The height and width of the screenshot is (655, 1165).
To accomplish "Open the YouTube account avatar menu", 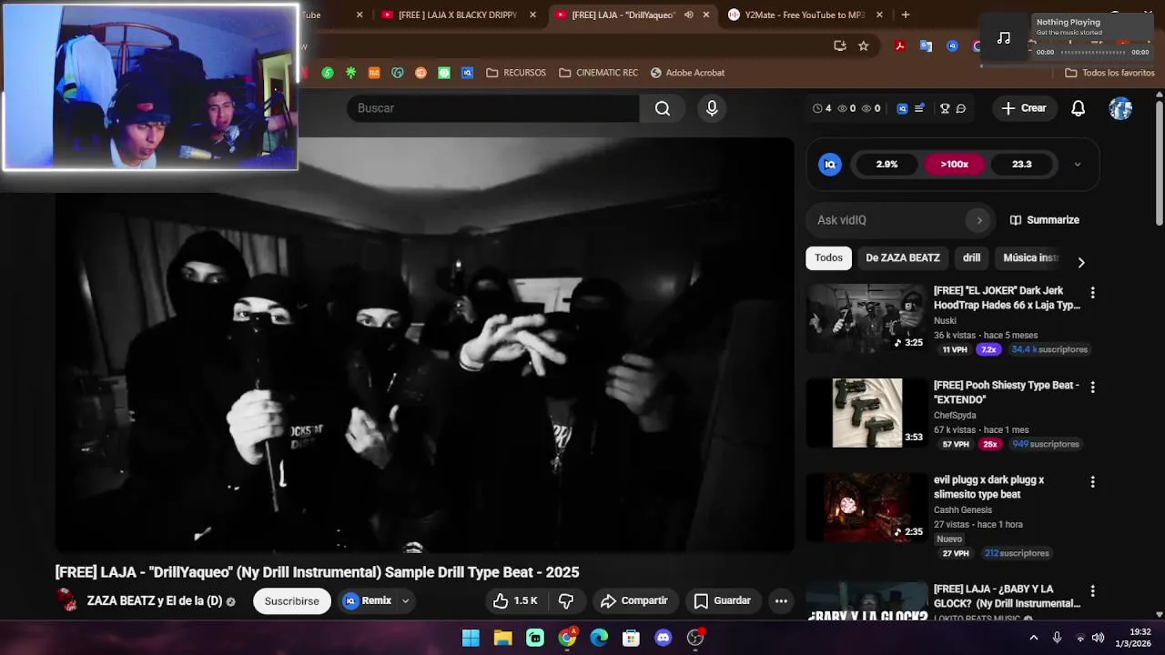I will (x=1120, y=108).
